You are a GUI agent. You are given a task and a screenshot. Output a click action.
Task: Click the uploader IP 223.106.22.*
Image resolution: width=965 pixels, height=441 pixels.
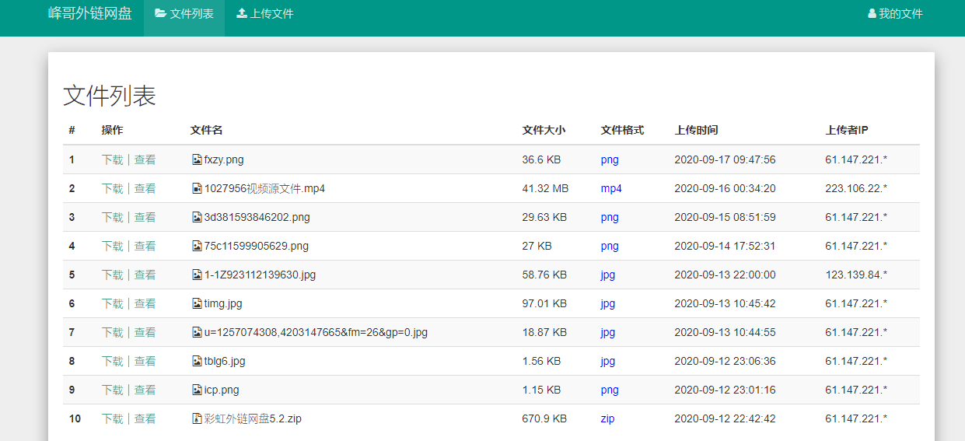856,188
